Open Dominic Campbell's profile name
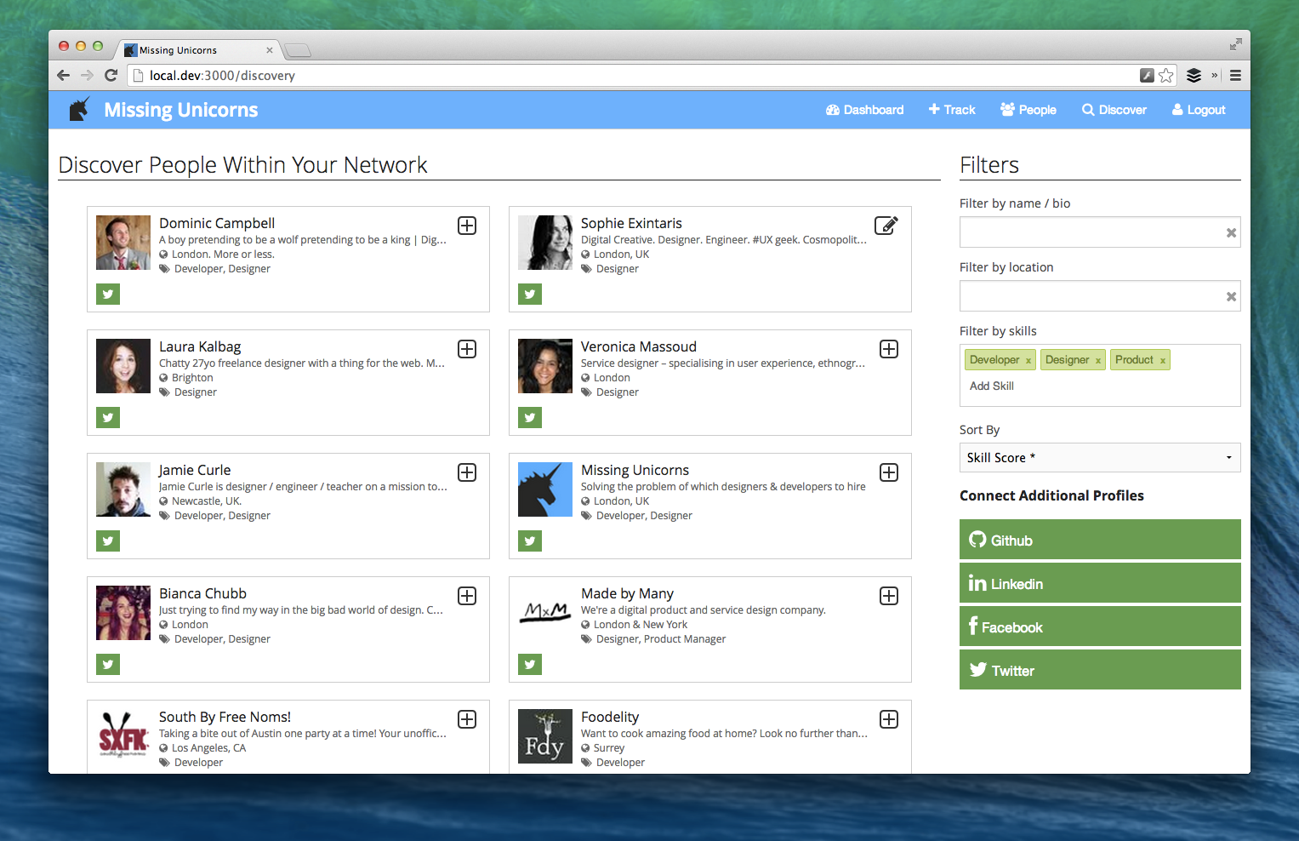This screenshot has width=1299, height=841. coord(217,223)
